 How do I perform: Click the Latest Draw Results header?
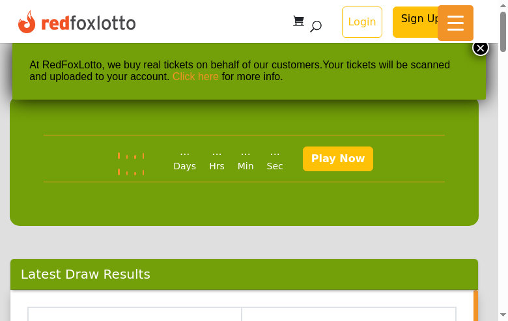85,274
